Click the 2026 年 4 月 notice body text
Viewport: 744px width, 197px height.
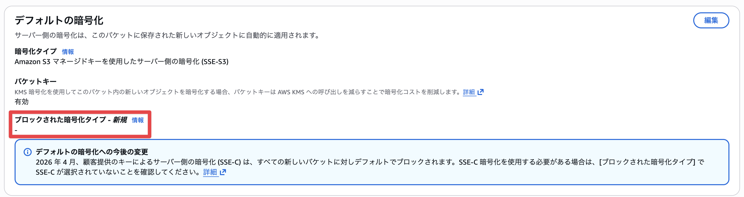(370, 162)
